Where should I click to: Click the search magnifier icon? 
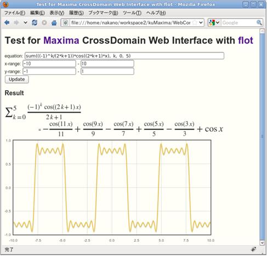(x=259, y=23)
